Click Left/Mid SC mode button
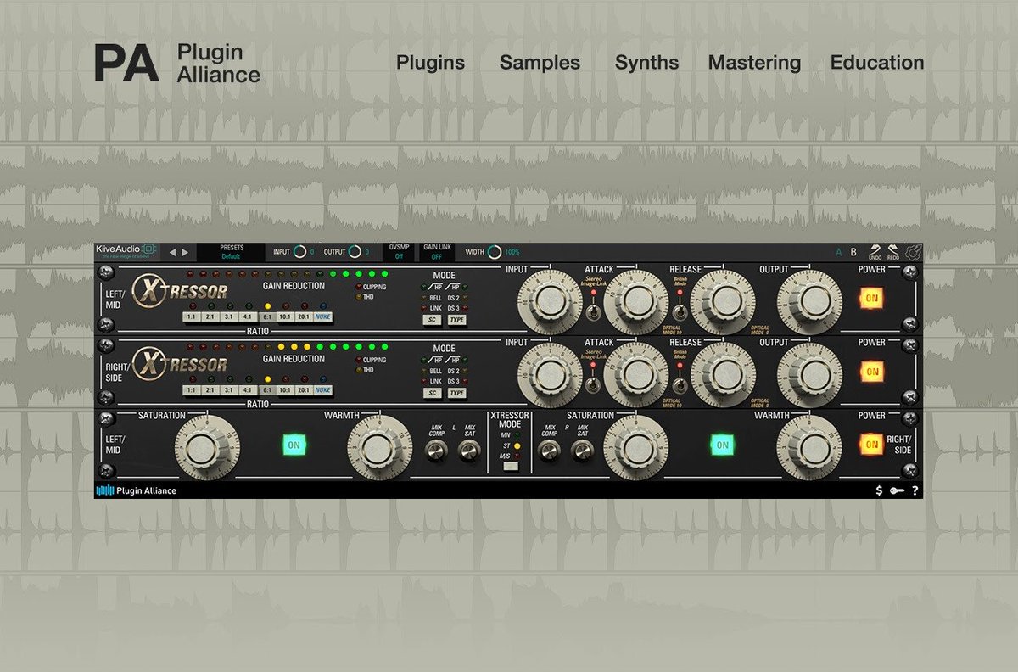The width and height of the screenshot is (1018, 672). click(432, 320)
